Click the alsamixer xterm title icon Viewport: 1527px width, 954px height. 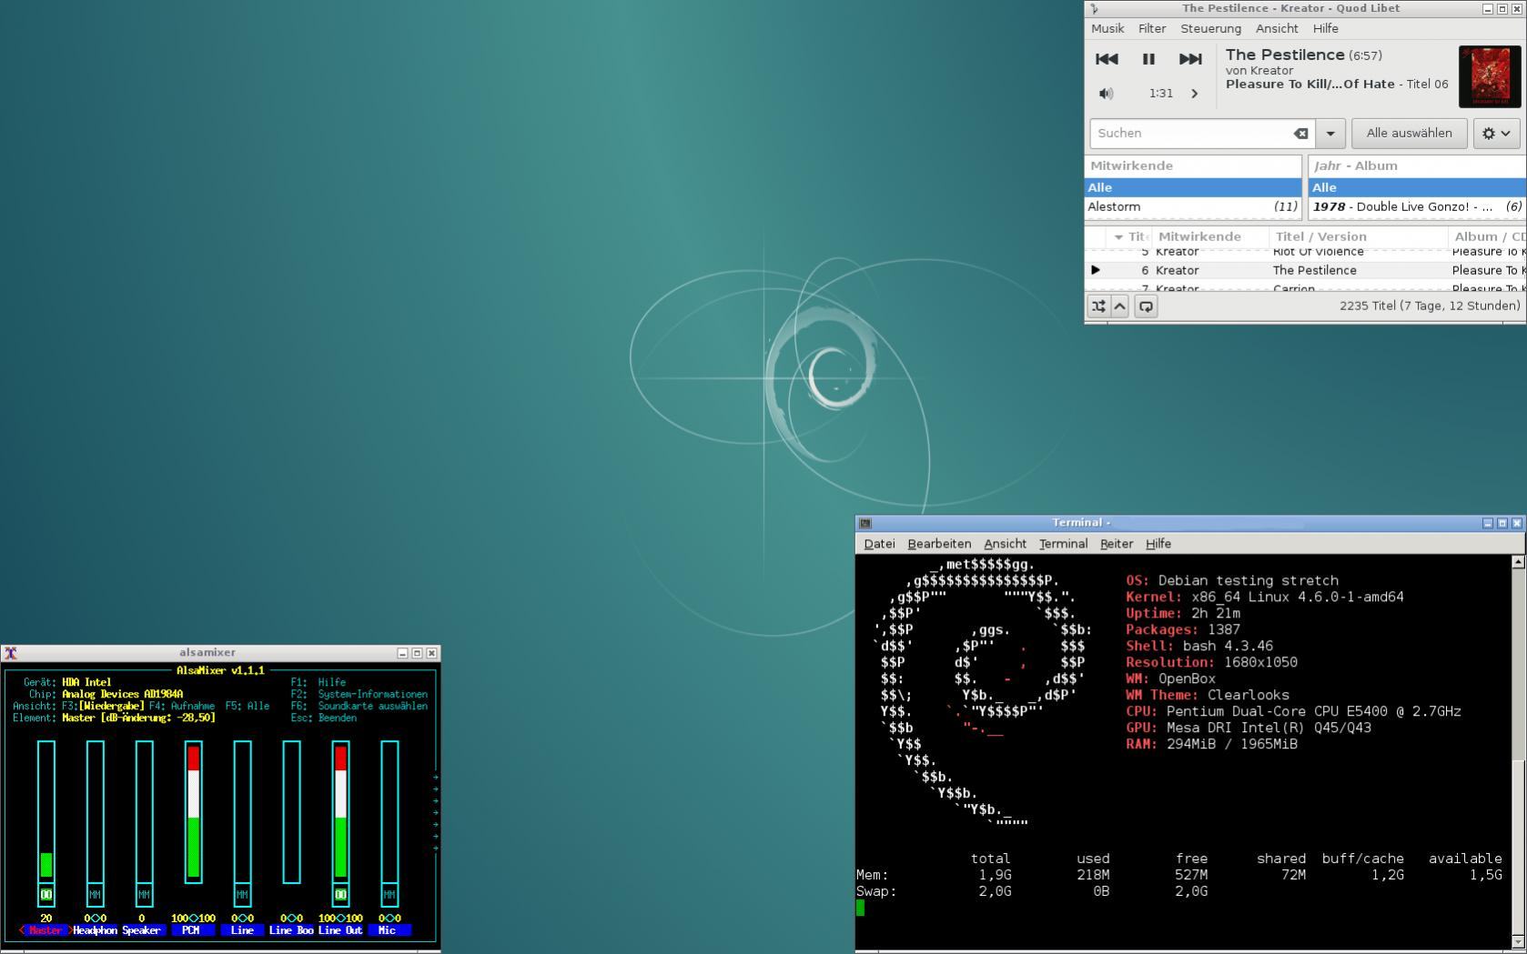pyautogui.click(x=10, y=653)
